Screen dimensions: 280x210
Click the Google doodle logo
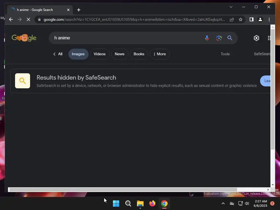(24, 38)
